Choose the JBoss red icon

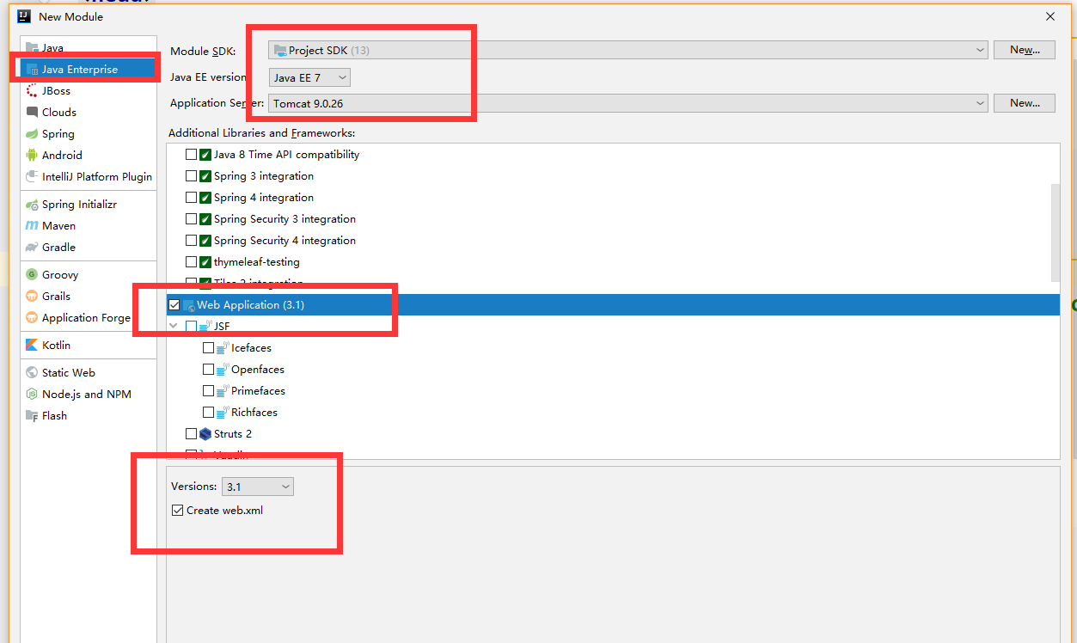tap(32, 90)
